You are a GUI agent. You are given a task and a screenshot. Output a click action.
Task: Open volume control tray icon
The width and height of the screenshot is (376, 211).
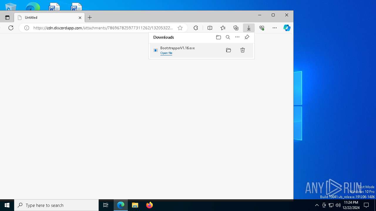[x=338, y=205]
